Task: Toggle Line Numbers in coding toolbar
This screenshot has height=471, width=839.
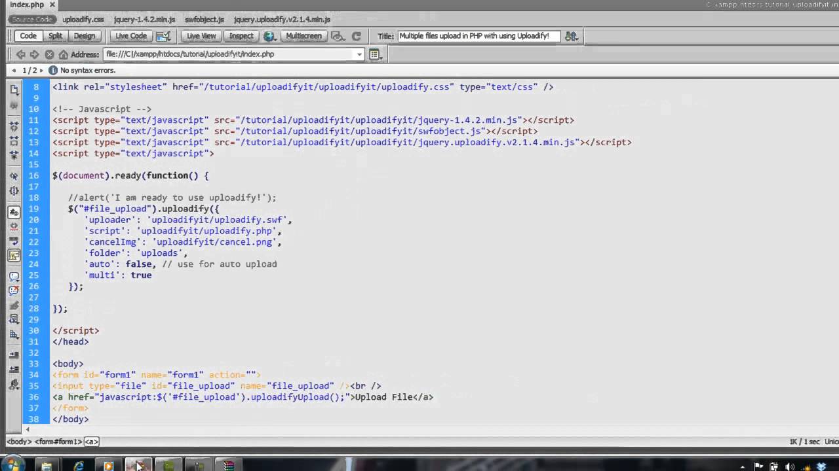Action: tap(14, 212)
